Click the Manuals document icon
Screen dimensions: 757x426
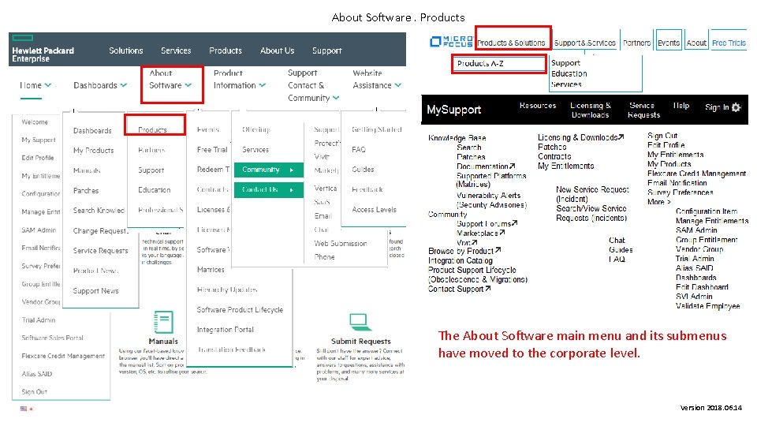163,322
